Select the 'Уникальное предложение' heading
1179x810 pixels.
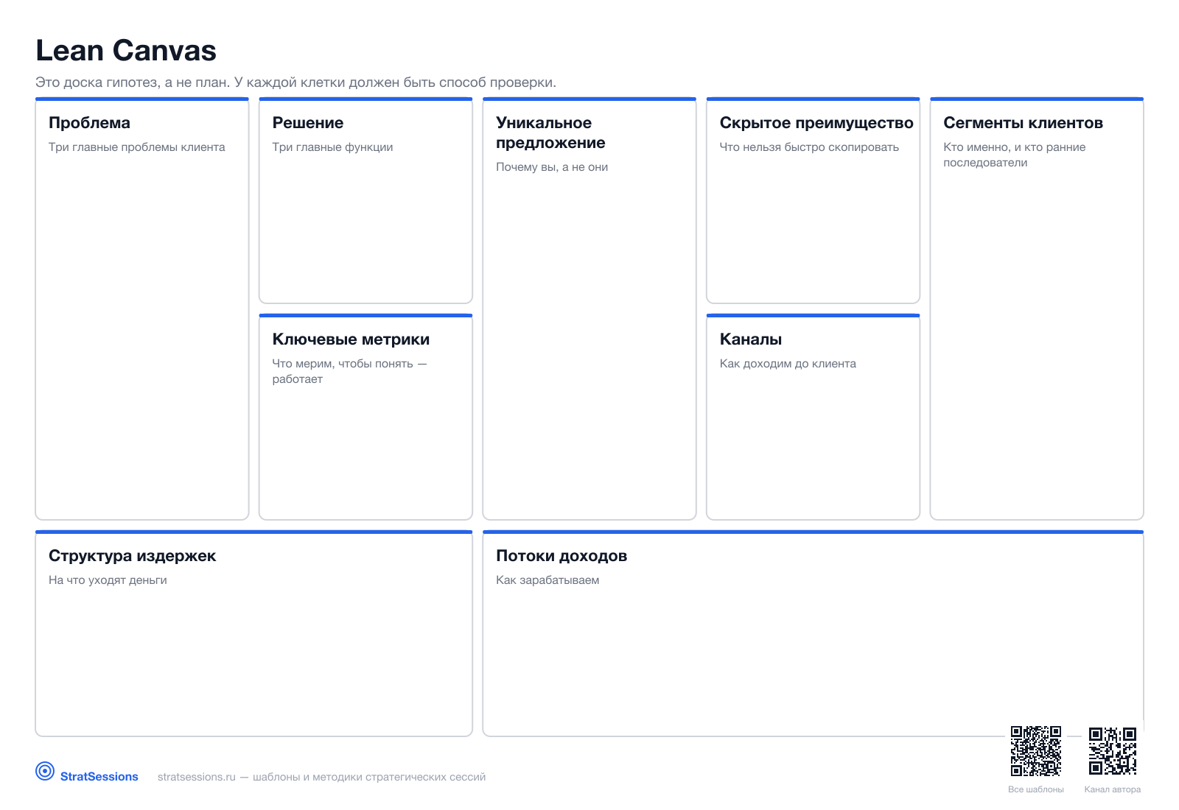point(550,133)
